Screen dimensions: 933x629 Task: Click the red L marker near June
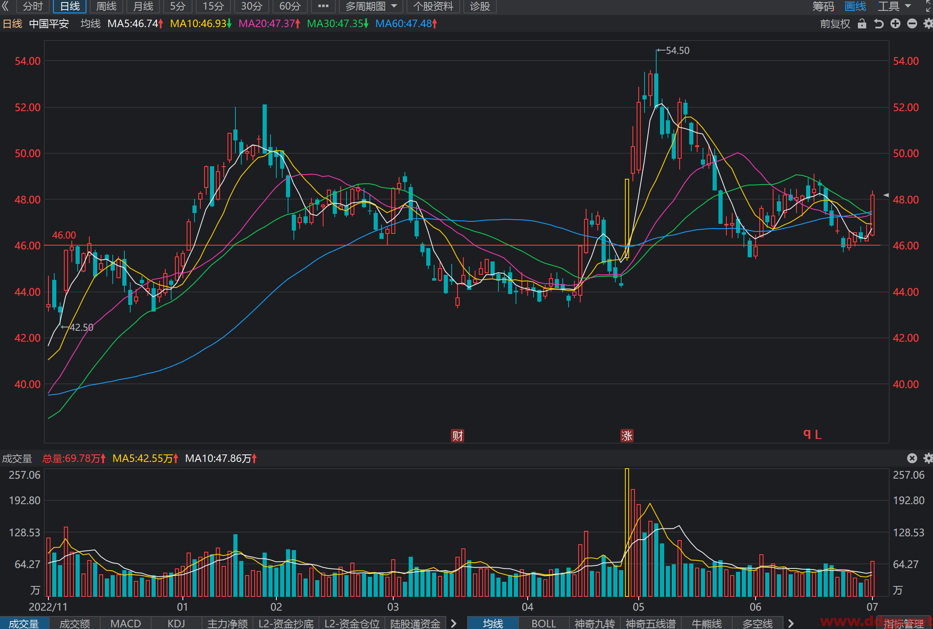pyautogui.click(x=818, y=435)
